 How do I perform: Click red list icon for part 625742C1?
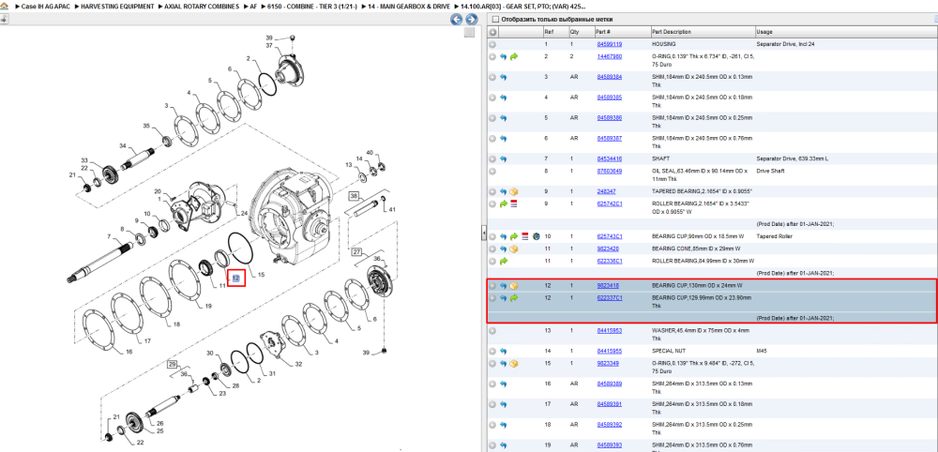pos(513,203)
